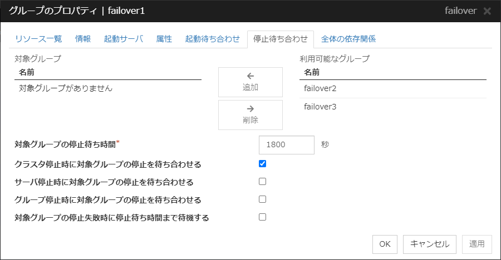This screenshot has width=501, height=260.
Task: Focus the 停止待ち時間 seconds input field
Action: [x=287, y=144]
